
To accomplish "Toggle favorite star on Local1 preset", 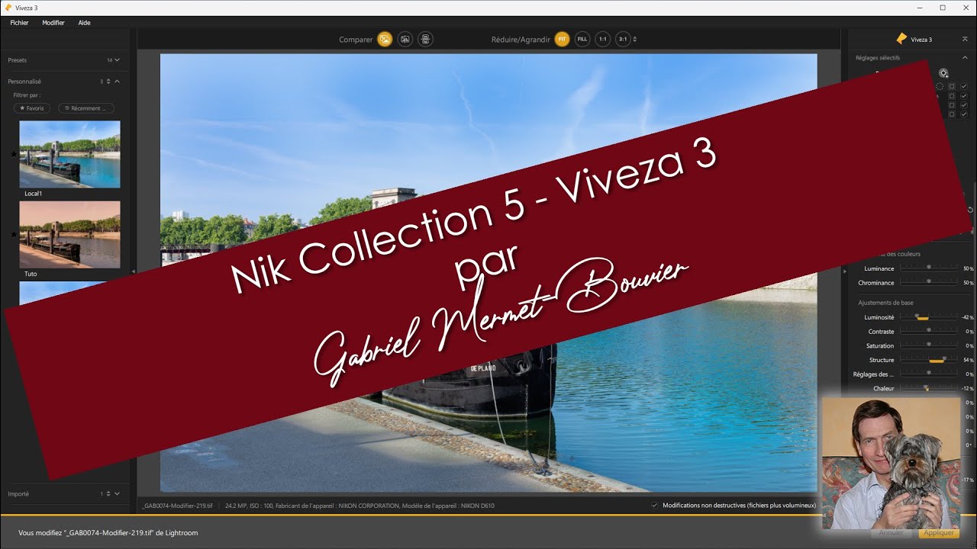I will (14, 154).
